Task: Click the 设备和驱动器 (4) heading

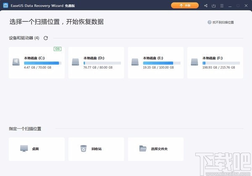Action: pyautogui.click(x=24, y=38)
